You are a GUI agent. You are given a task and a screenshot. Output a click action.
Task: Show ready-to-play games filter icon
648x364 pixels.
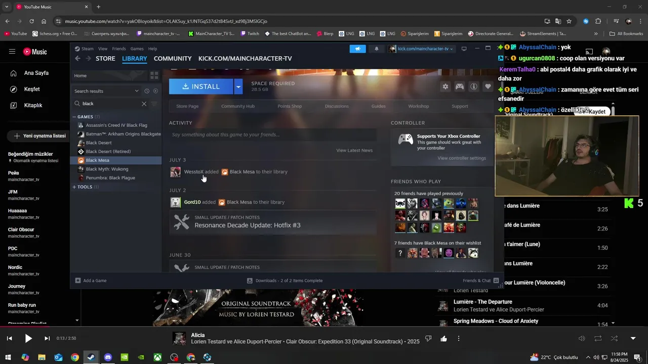155,91
